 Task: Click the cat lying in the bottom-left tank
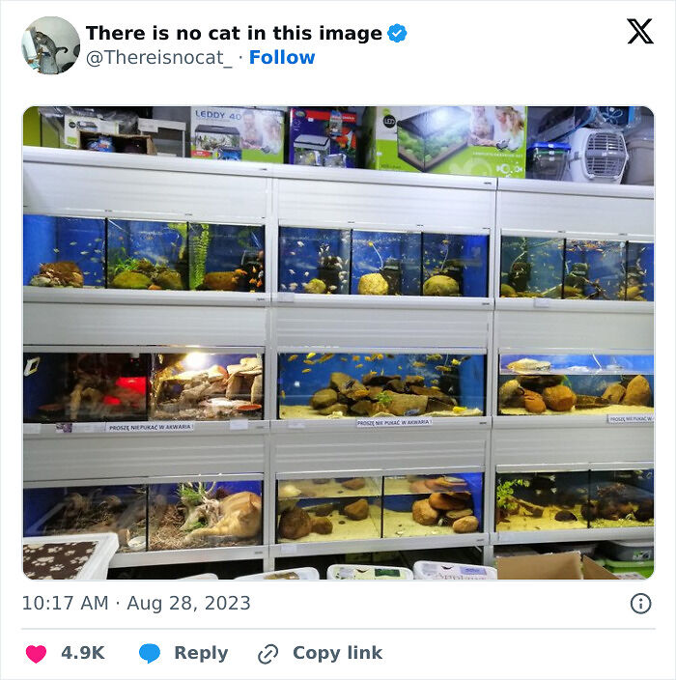tap(228, 517)
